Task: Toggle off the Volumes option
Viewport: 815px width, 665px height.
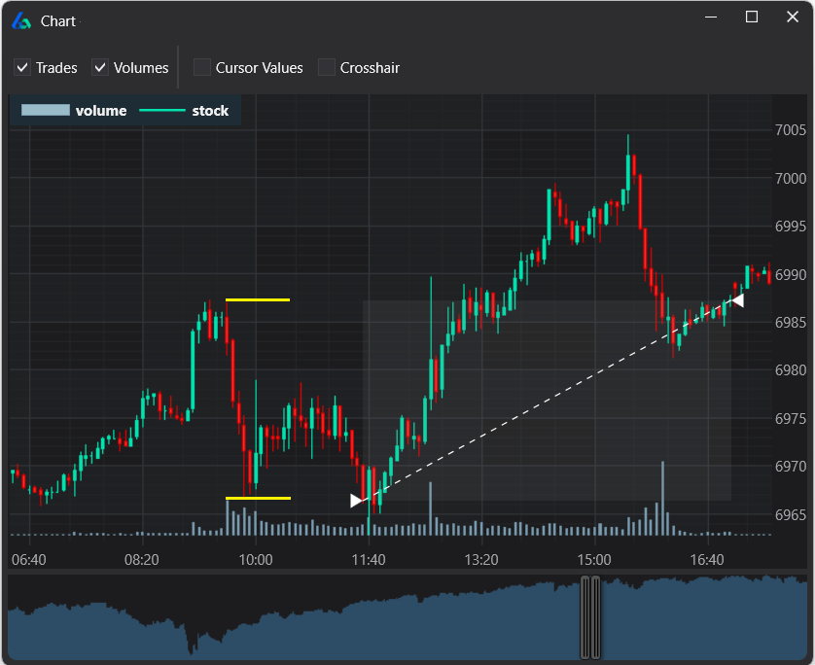Action: [99, 67]
